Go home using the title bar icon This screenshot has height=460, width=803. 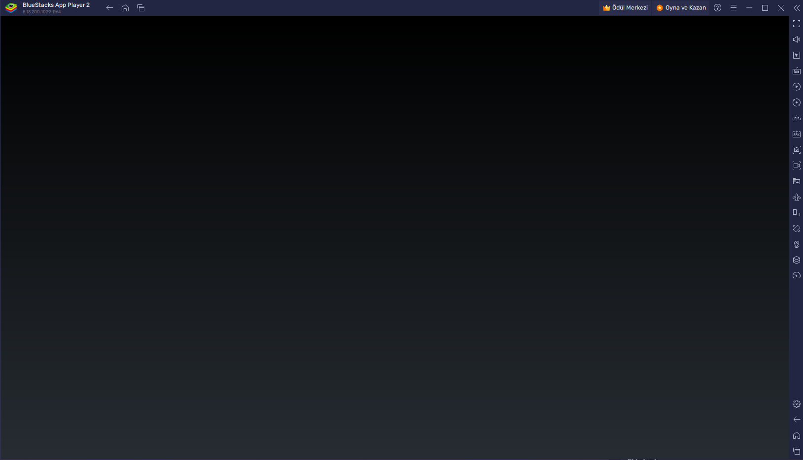[x=125, y=8]
